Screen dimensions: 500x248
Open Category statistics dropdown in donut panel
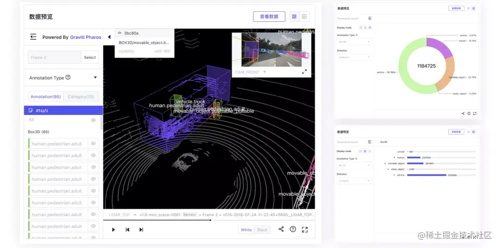point(354,57)
